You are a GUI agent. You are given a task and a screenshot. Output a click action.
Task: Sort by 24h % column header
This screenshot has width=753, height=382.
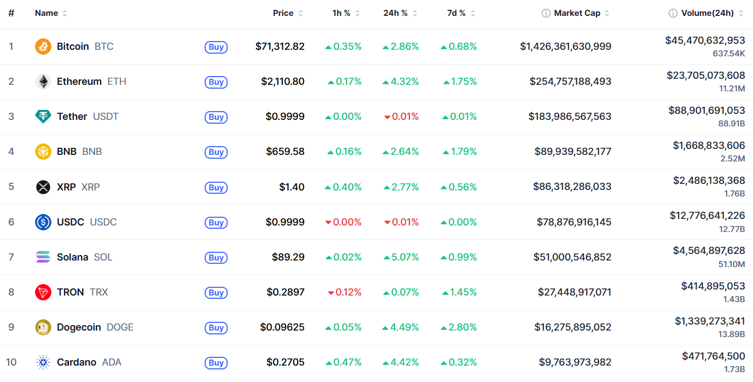(400, 13)
